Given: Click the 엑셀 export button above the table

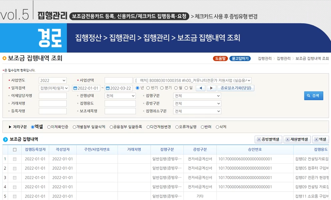Looking at the screenshot, I should (320, 139).
